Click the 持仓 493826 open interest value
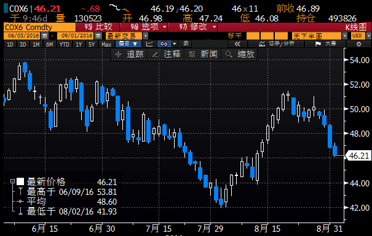 click(x=326, y=18)
